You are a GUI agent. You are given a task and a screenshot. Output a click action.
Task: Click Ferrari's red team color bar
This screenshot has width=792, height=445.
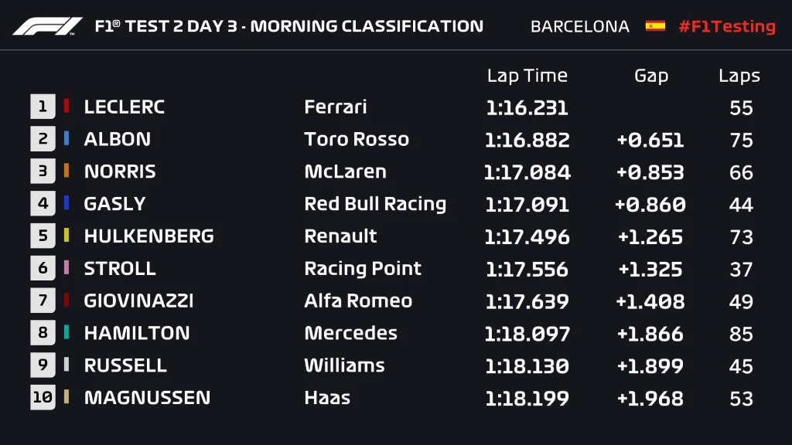click(x=67, y=107)
